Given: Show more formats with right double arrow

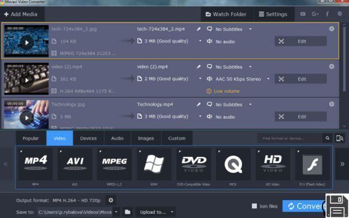Looking at the screenshot, I should (342, 164).
